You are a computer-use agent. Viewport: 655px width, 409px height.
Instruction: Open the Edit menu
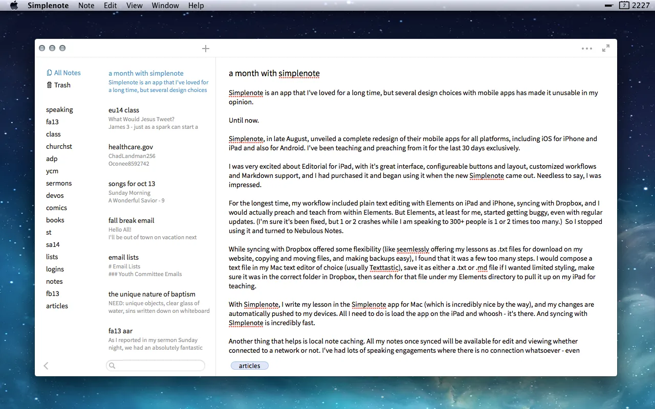pos(110,5)
